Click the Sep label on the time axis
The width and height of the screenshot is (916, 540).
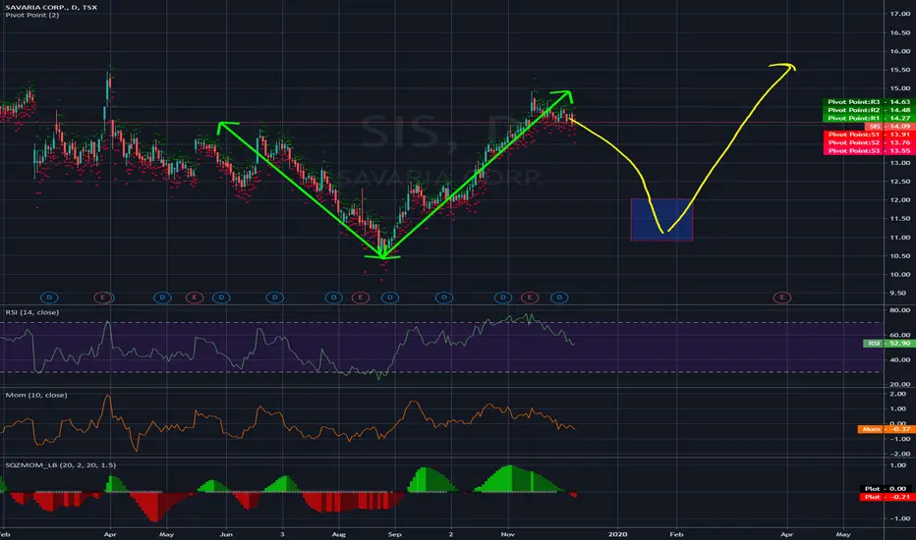395,534
